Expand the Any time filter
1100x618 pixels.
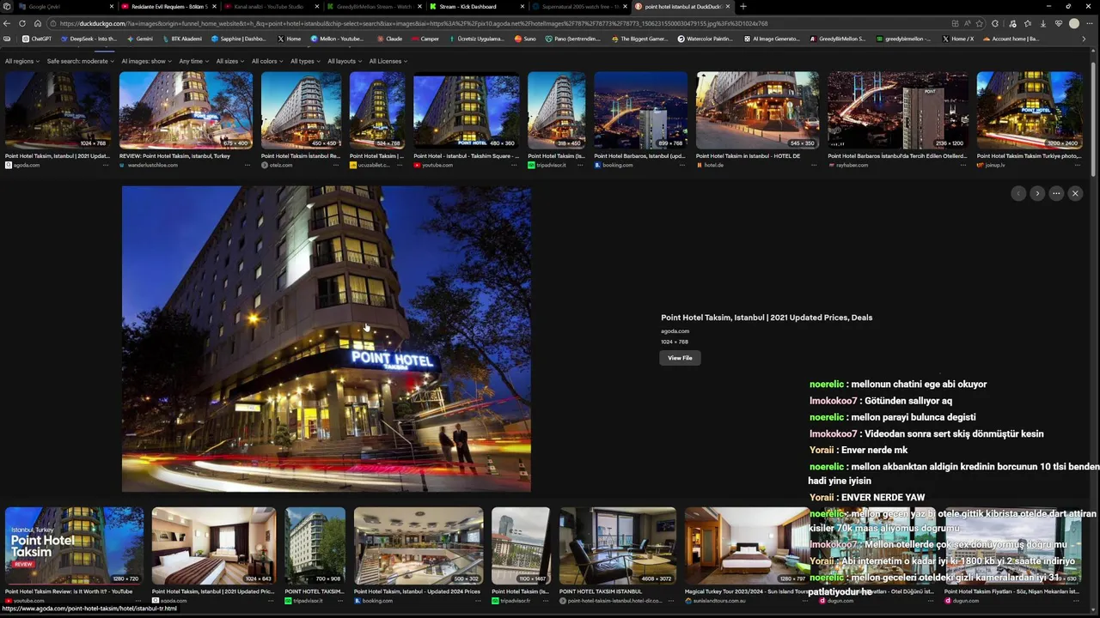(x=193, y=61)
